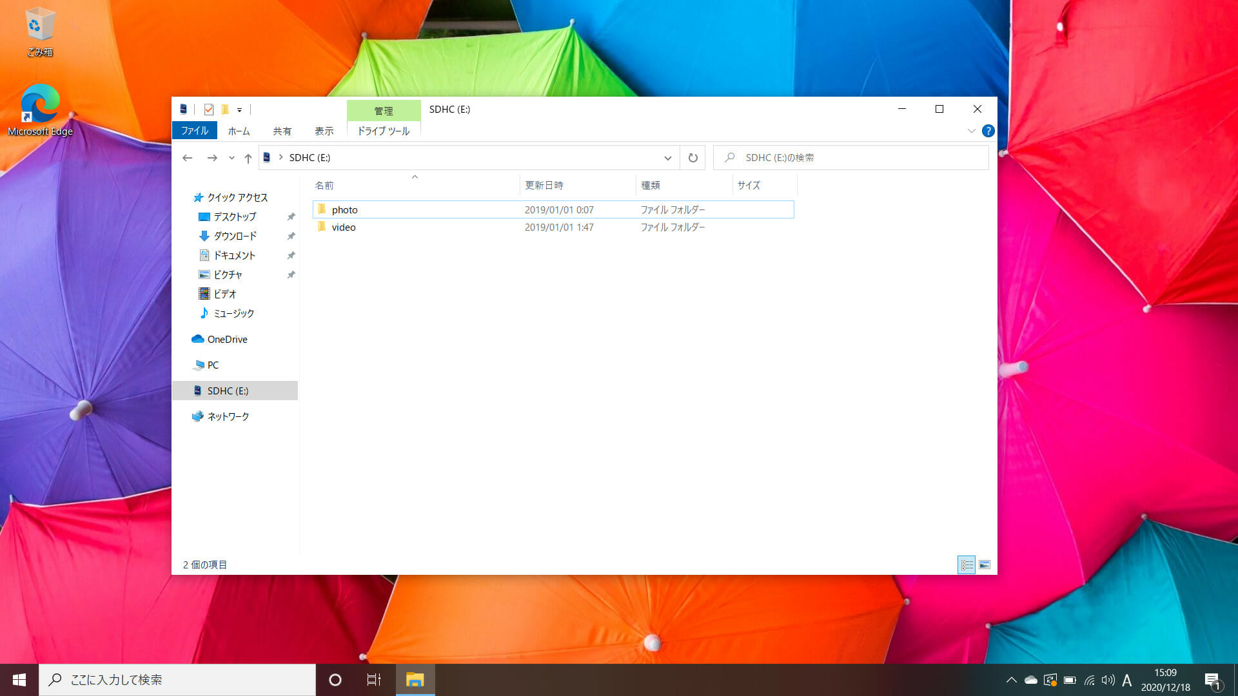Click the SDHC (E:)の検索 search box

[x=850, y=158]
